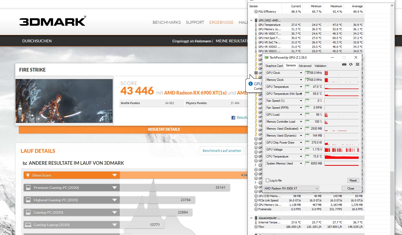Expand the Premium-Gaming-PC (2020) arrow
The image size is (402, 235).
114,188
